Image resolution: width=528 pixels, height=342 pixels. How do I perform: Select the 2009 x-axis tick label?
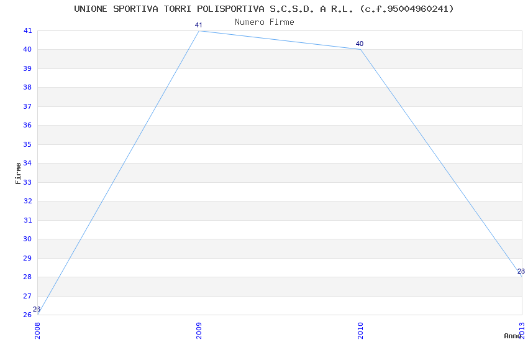[199, 331]
